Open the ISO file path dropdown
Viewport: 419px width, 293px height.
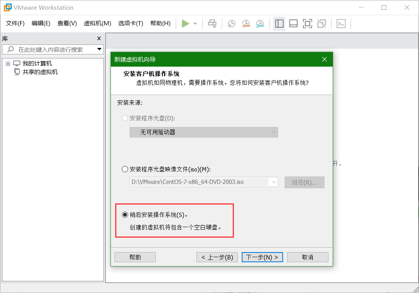click(x=274, y=182)
